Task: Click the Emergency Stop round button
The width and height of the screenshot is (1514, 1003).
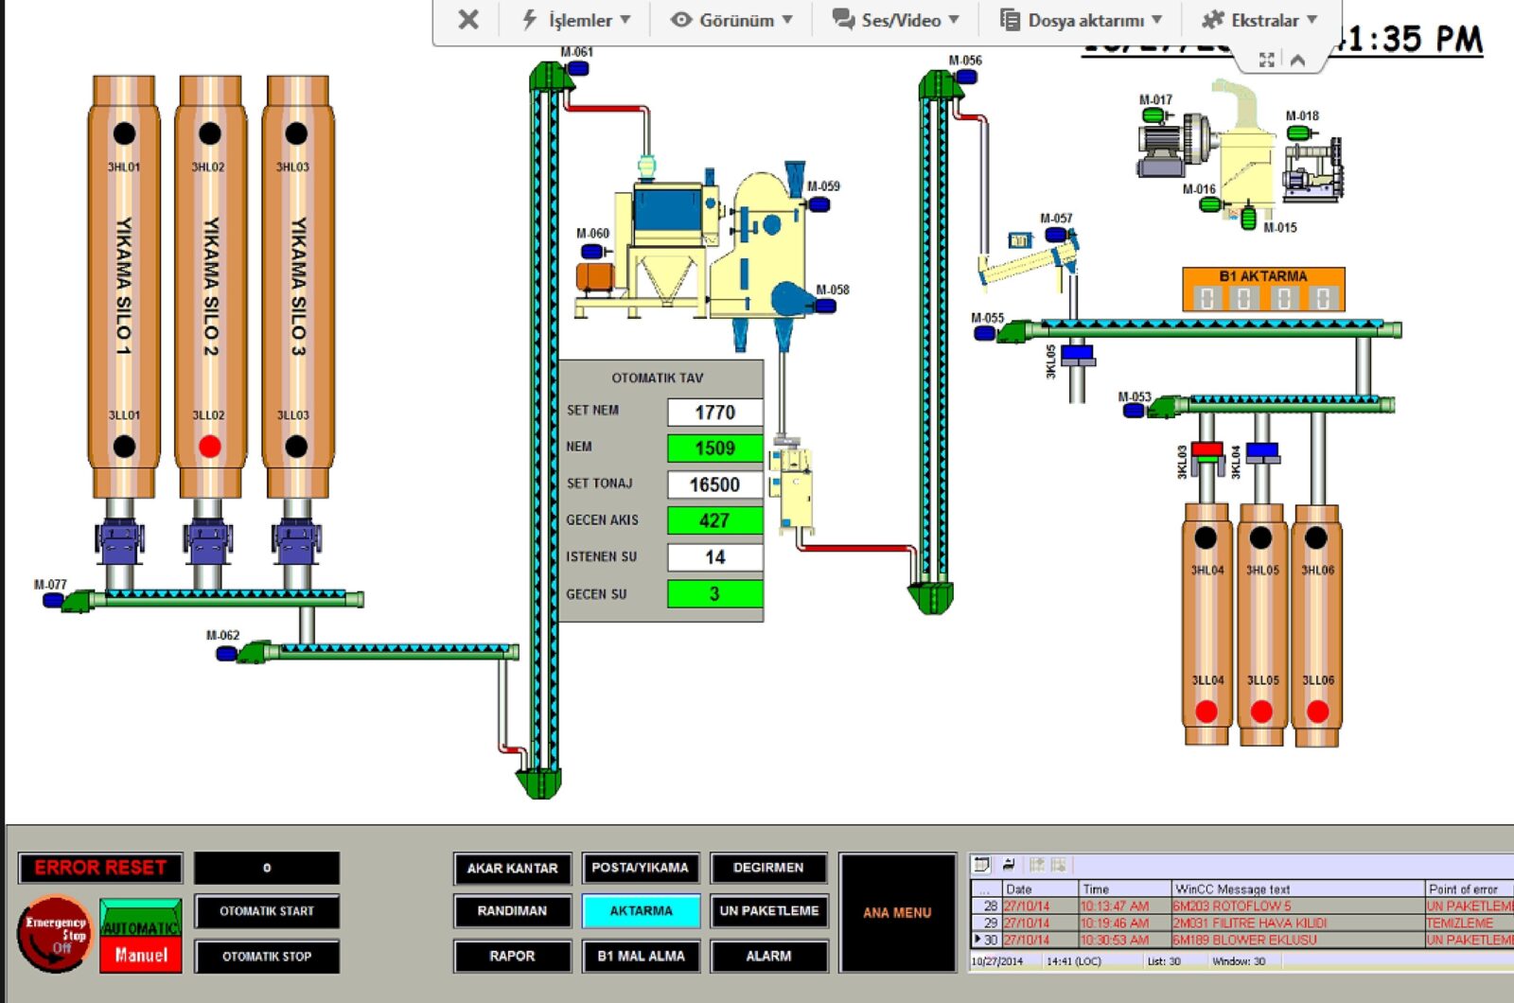Action: click(55, 933)
